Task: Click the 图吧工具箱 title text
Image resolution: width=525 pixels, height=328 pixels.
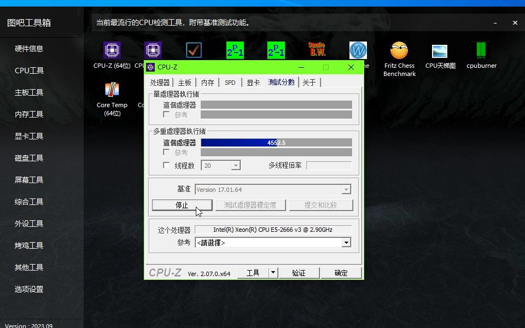Action: pyautogui.click(x=29, y=23)
